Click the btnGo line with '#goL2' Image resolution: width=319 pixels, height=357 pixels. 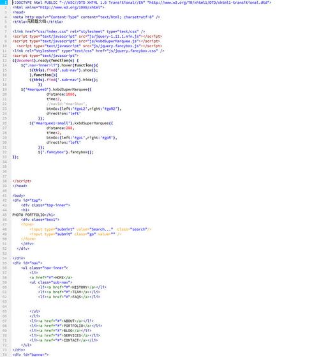tap(84, 109)
